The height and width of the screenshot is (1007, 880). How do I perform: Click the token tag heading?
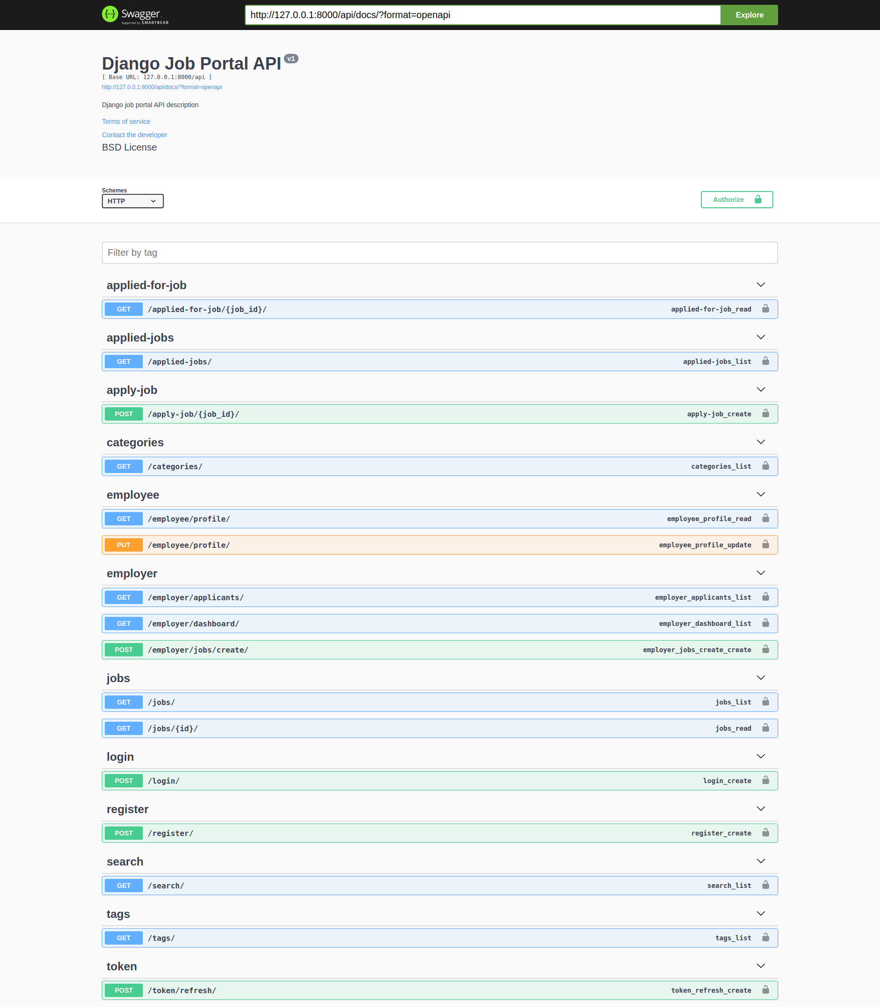[x=122, y=966]
